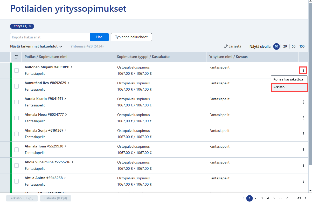Go to page 2
This screenshot has height=203, width=312.
coord(255,198)
